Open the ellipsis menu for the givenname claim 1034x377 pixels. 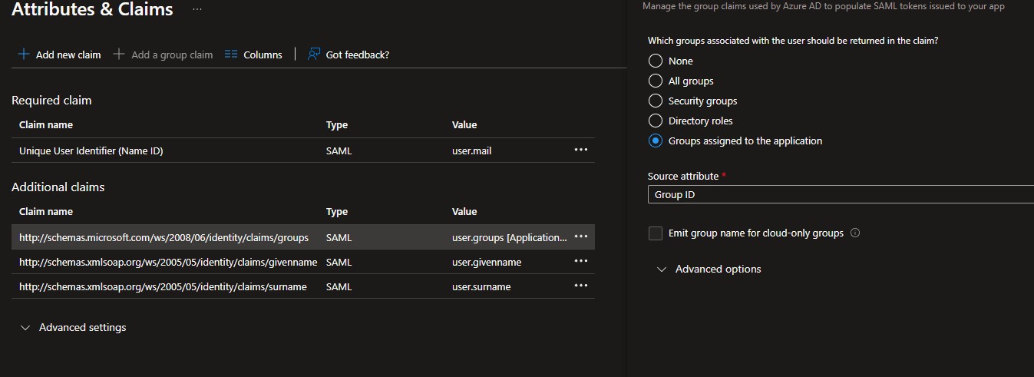pyautogui.click(x=581, y=261)
